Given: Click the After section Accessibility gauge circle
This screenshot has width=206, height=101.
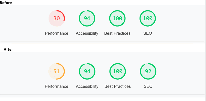Looking at the screenshot, I should (x=87, y=71).
